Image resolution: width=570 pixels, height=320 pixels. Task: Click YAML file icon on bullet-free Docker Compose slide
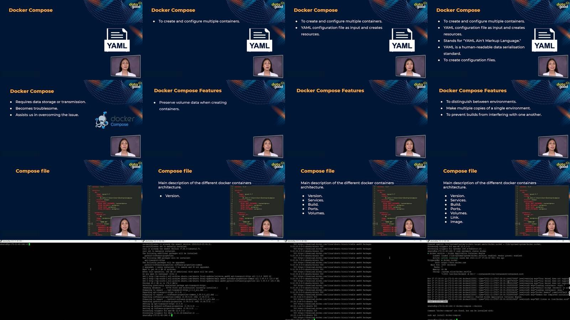(x=117, y=40)
